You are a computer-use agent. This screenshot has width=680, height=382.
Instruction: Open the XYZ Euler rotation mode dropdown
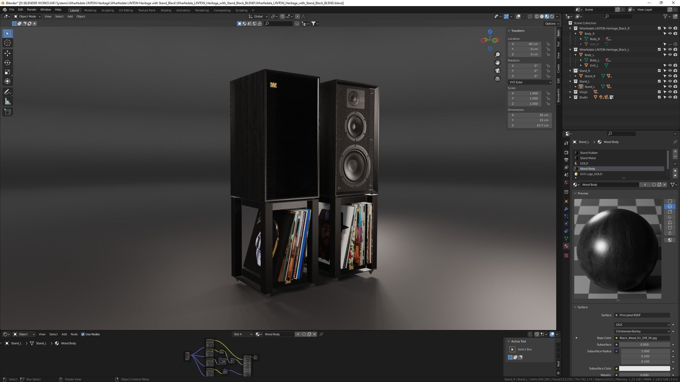pos(530,82)
